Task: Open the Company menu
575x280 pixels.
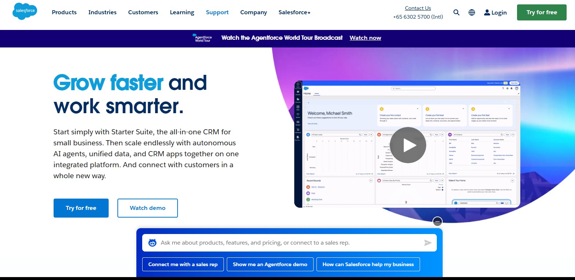Action: click(x=253, y=12)
